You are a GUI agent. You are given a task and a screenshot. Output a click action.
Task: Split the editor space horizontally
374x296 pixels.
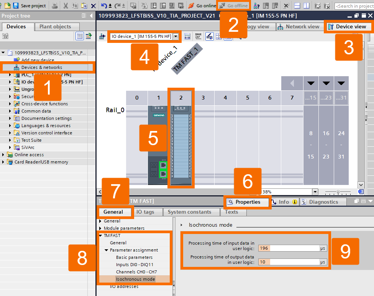pyautogui.click(x=297, y=5)
